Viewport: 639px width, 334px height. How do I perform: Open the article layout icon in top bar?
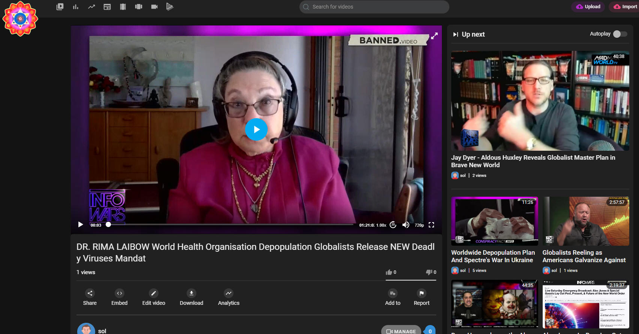click(x=107, y=7)
